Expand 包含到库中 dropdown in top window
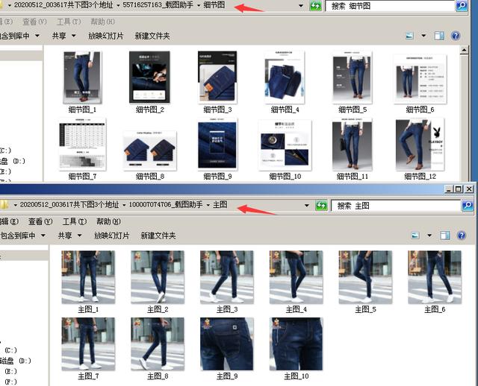The height and width of the screenshot is (386, 478). (x=37, y=36)
